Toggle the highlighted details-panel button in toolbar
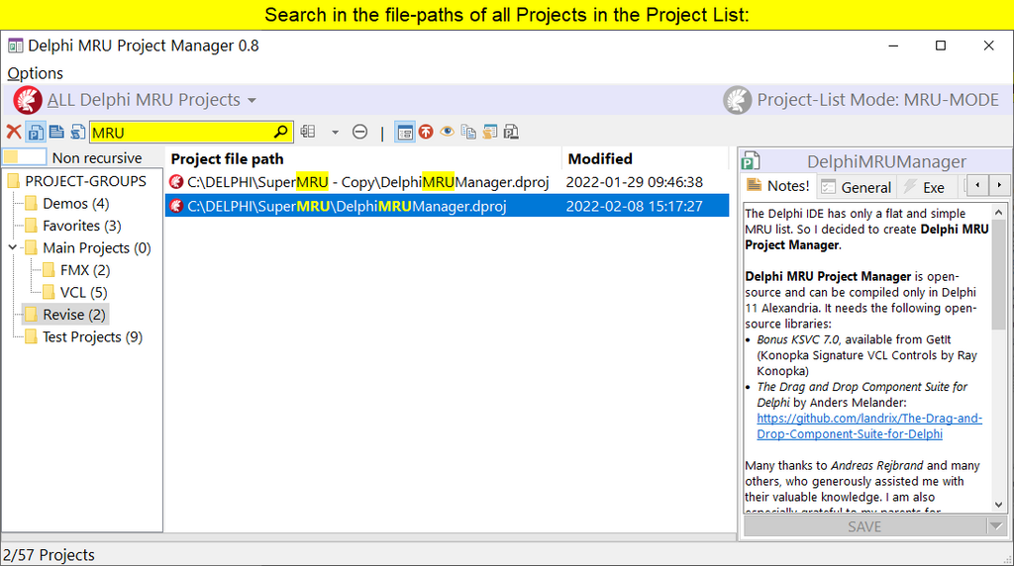This screenshot has width=1014, height=566. [404, 132]
